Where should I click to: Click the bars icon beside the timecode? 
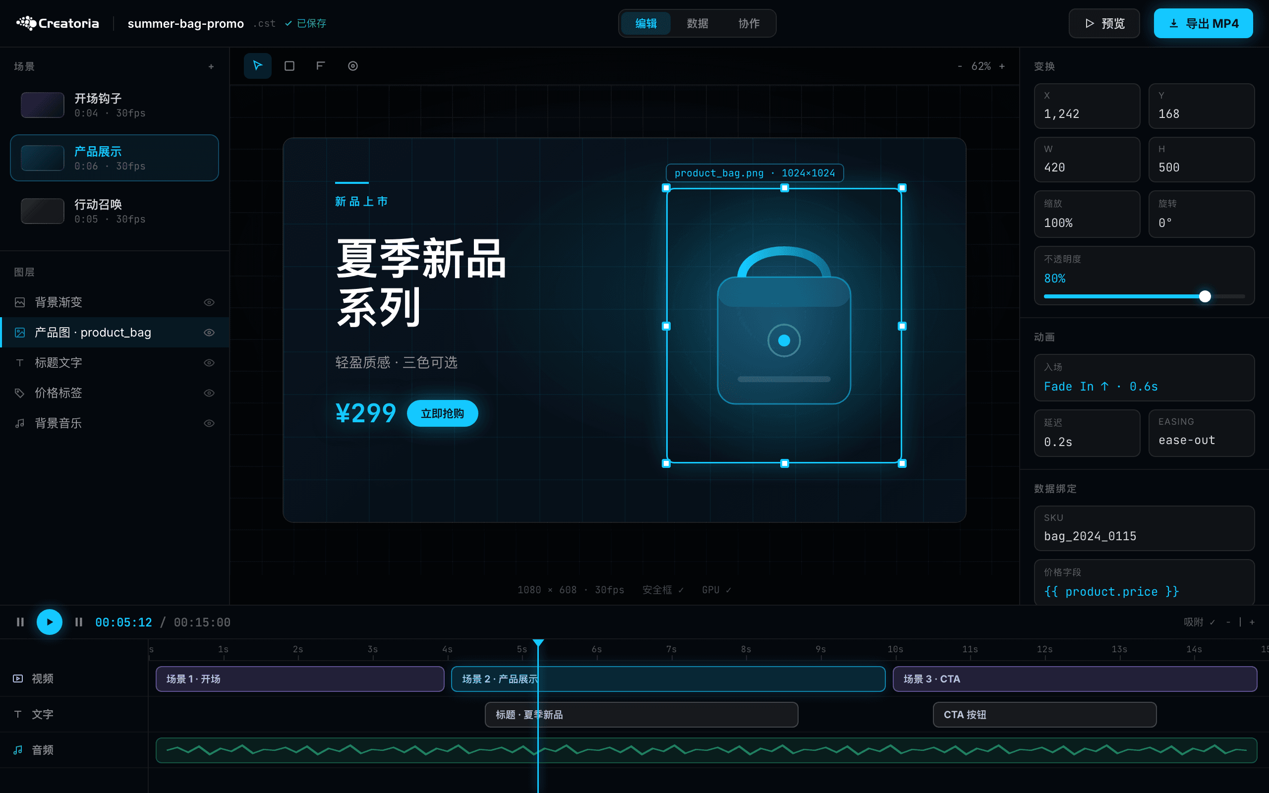click(x=79, y=622)
